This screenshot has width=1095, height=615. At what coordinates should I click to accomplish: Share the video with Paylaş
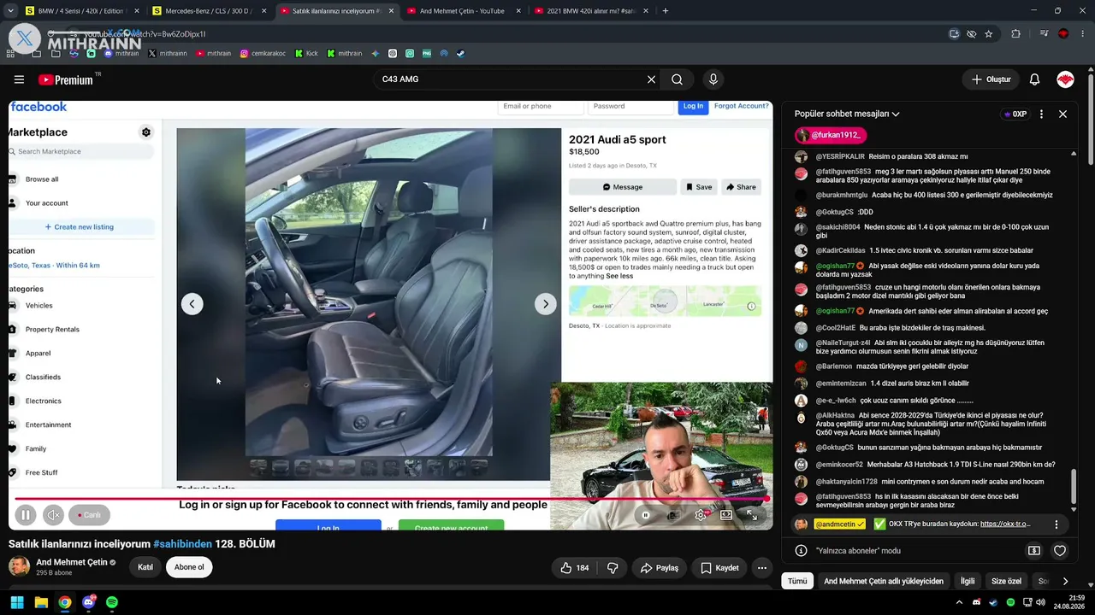point(659,568)
